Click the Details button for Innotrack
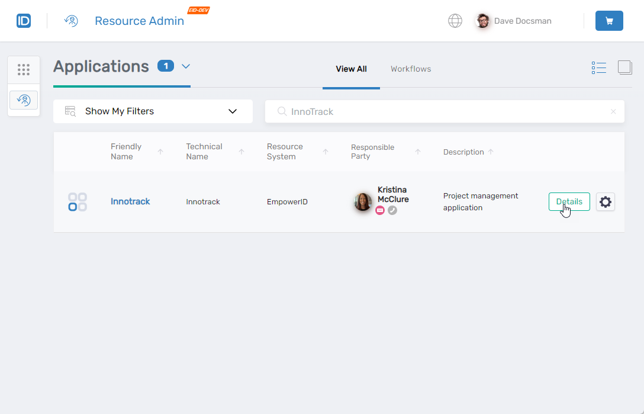 (x=569, y=201)
